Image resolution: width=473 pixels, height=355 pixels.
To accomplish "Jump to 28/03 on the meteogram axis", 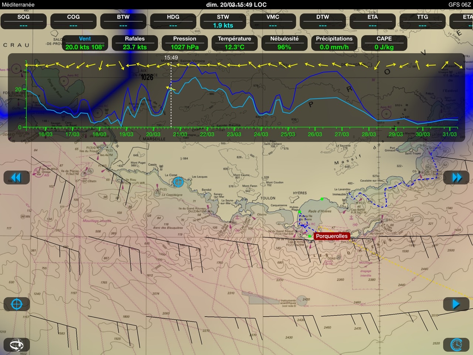I will click(369, 134).
